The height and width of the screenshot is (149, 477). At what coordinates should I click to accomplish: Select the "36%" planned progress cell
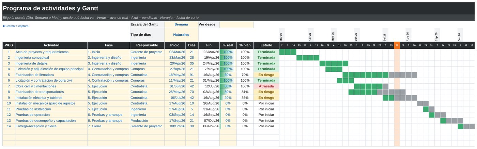tap(245, 98)
